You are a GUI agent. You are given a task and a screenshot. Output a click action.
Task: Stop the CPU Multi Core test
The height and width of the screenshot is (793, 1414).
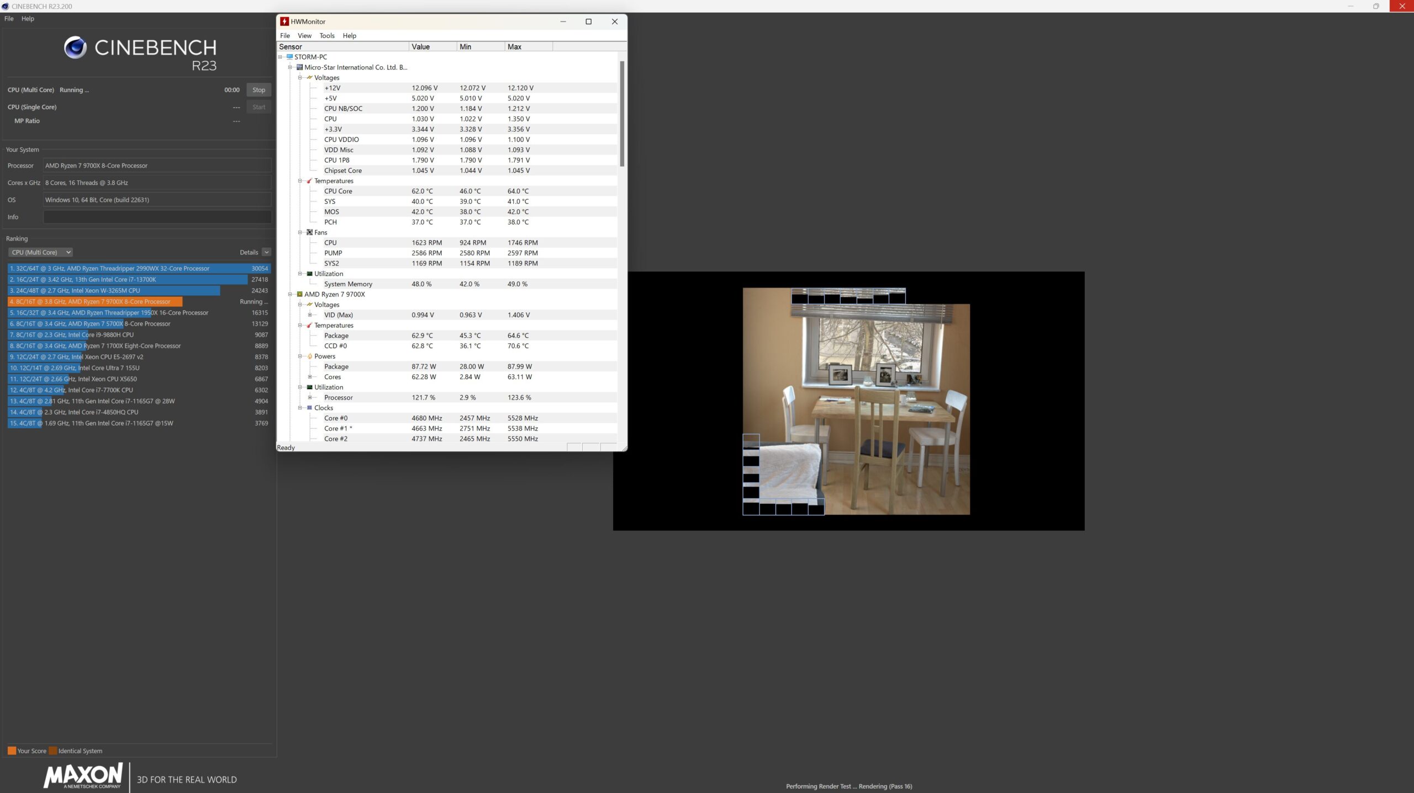(258, 90)
